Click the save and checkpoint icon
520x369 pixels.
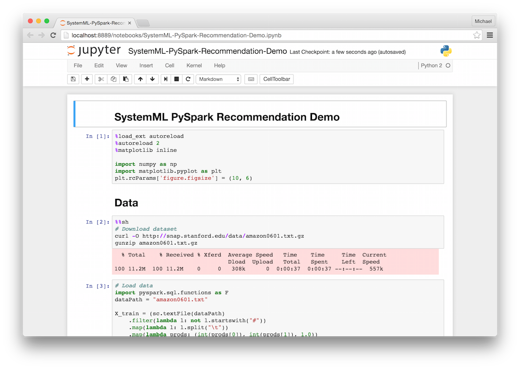(73, 79)
